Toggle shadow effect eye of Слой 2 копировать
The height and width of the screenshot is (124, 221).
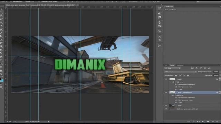[x=176, y=103]
